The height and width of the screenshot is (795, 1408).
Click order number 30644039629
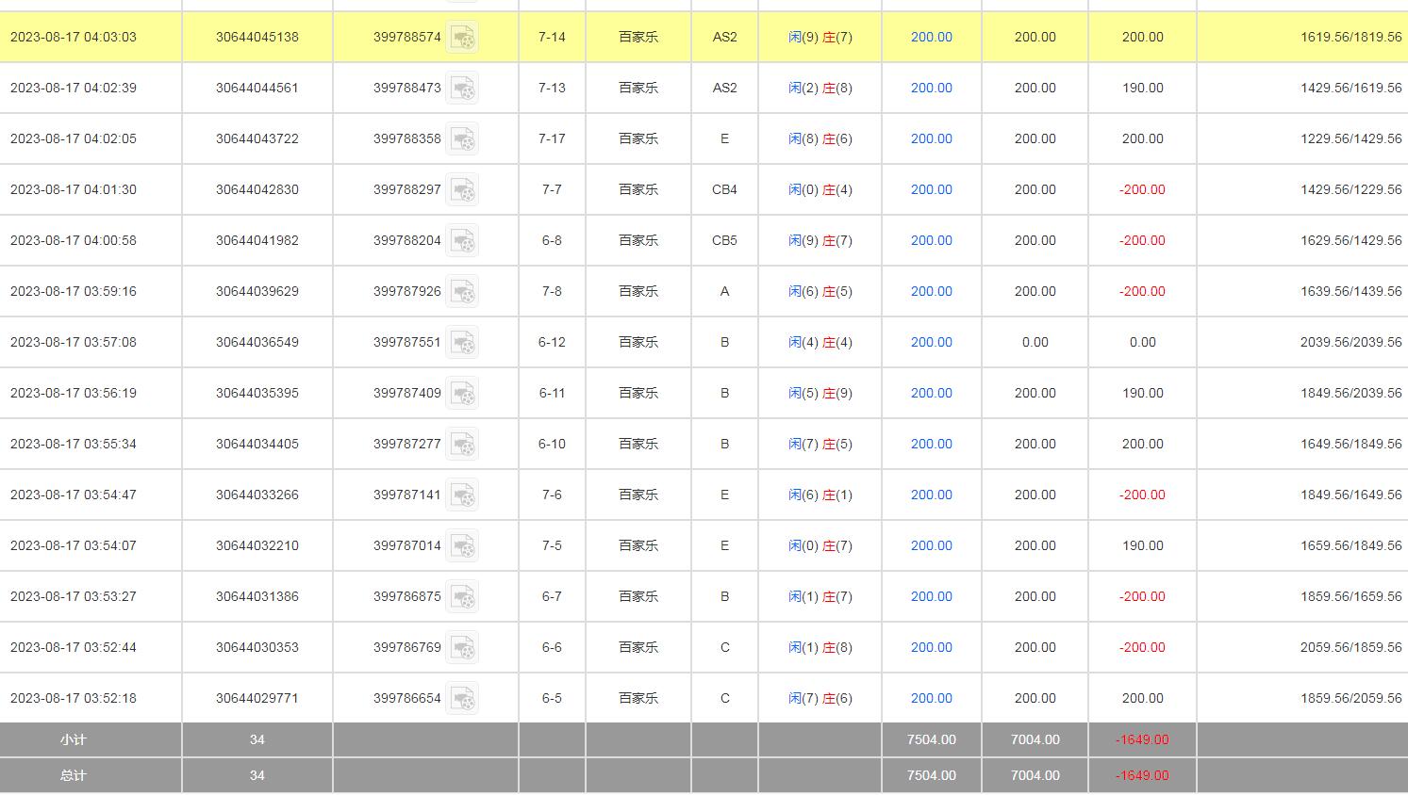click(257, 291)
